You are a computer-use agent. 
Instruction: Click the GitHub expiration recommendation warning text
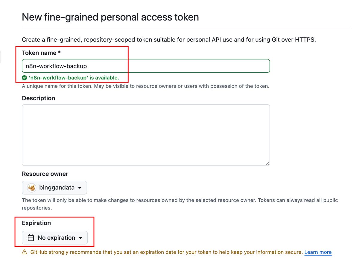coord(166,252)
